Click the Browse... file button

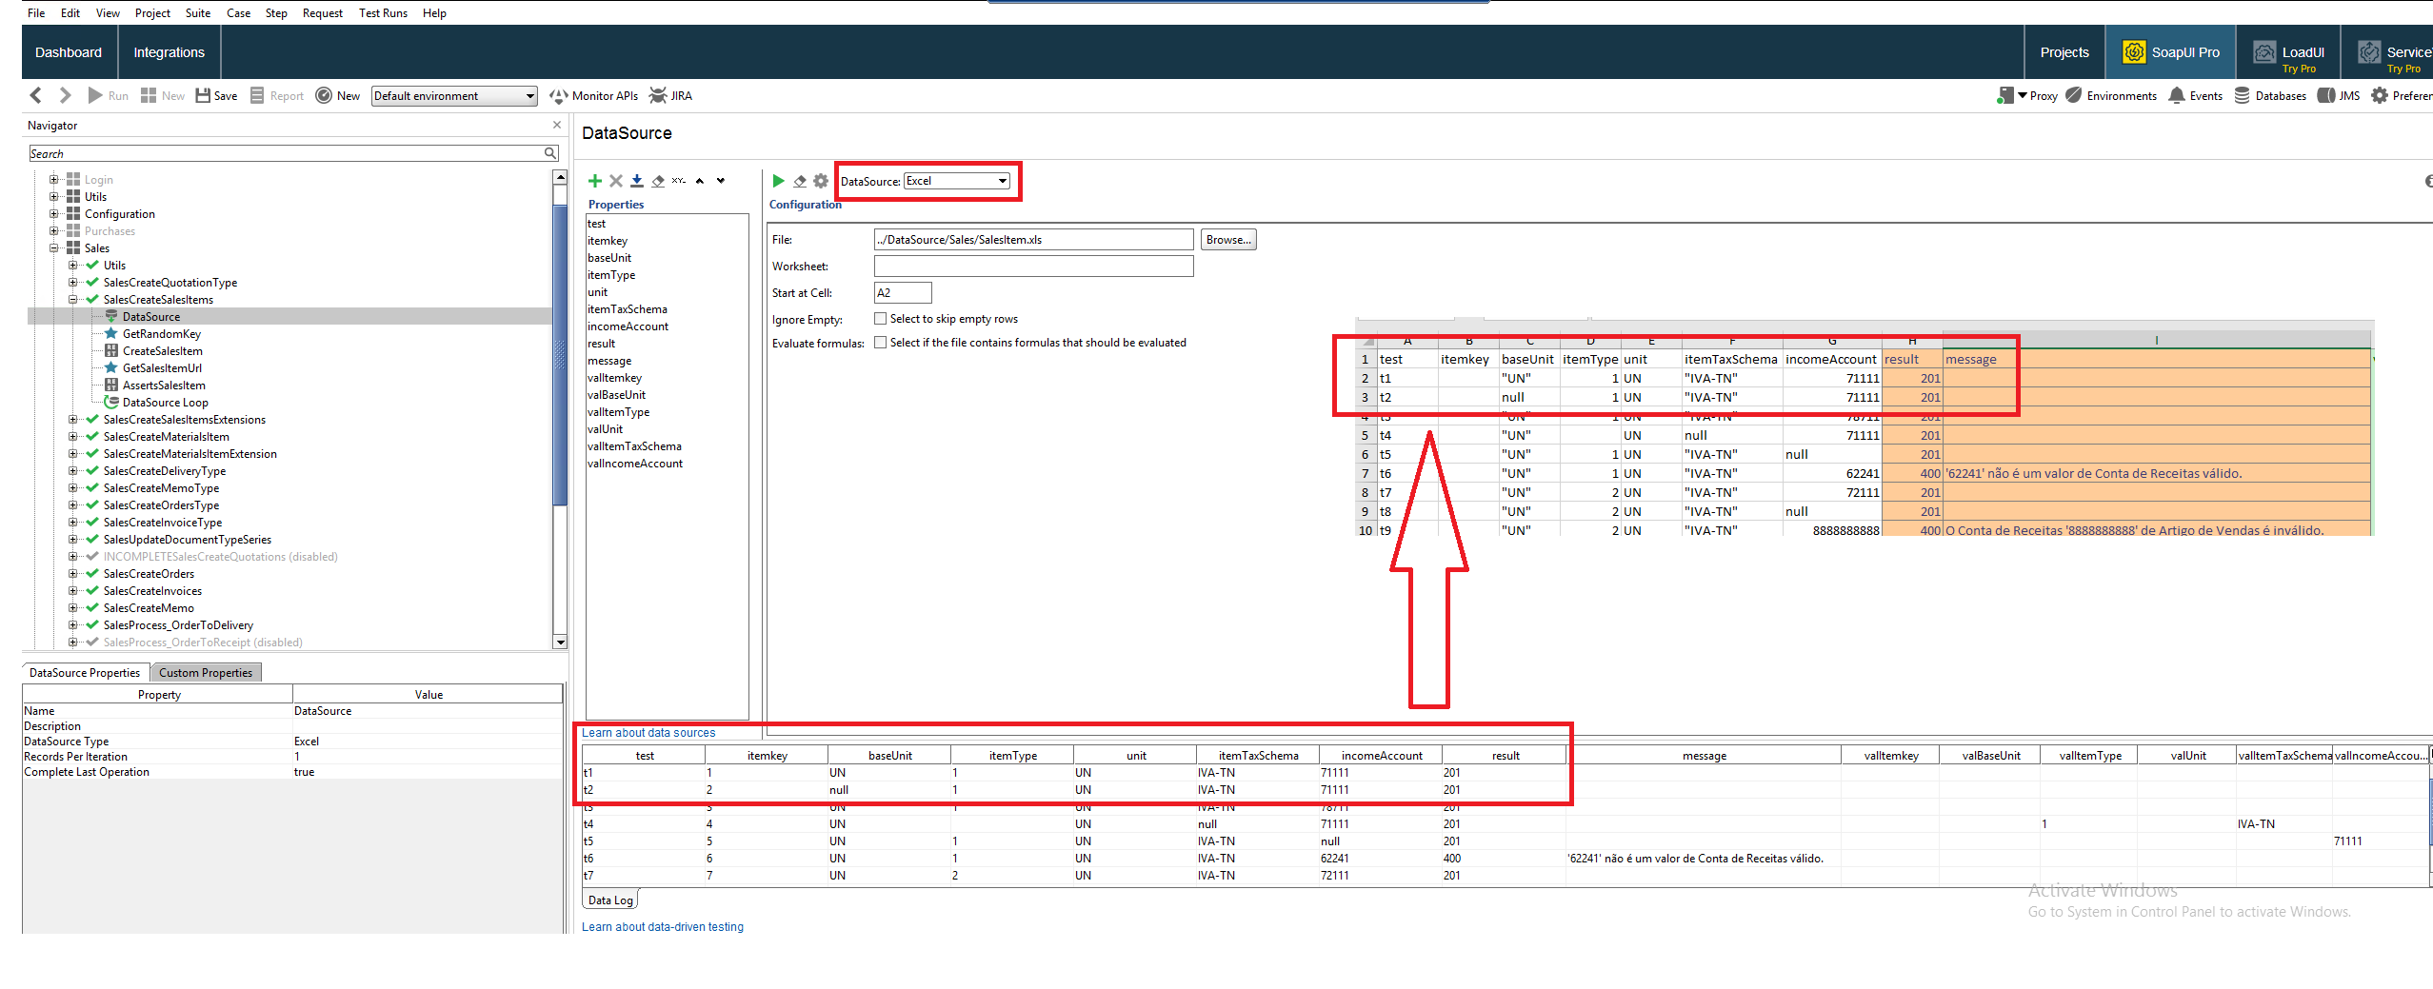[x=1228, y=240]
